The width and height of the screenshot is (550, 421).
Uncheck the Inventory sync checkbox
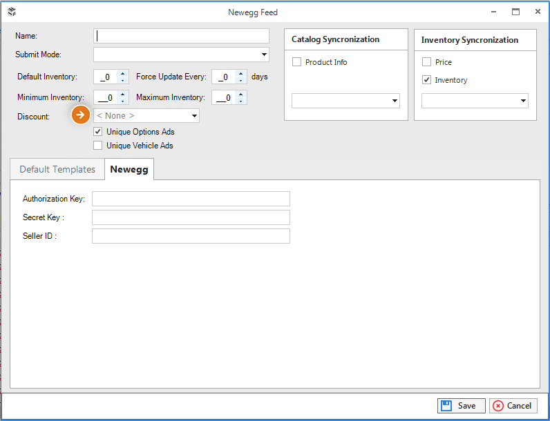click(426, 80)
